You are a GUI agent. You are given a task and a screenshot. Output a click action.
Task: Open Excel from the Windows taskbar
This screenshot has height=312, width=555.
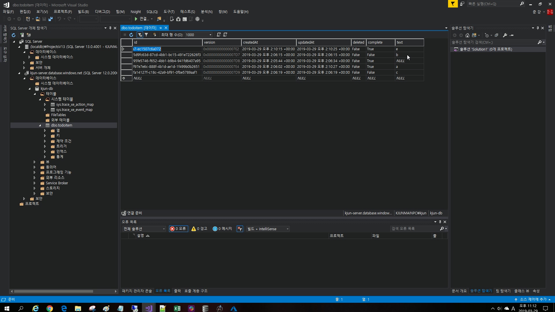[x=177, y=309]
